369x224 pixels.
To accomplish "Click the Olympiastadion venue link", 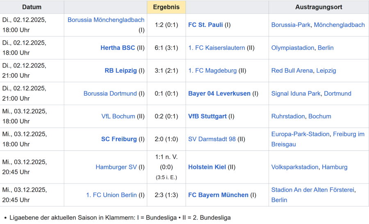I will click(293, 47).
